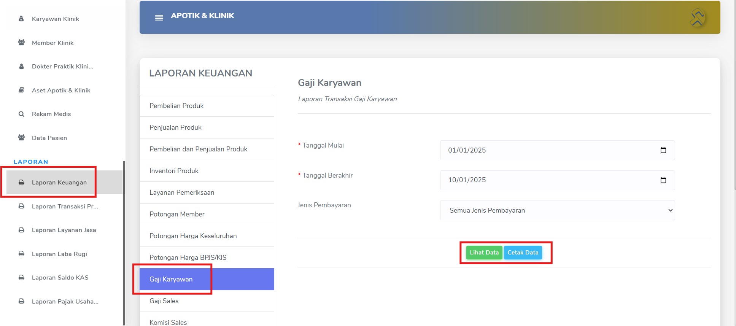Open Laporan Saldo KAS menu
This screenshot has width=736, height=326.
click(x=60, y=277)
